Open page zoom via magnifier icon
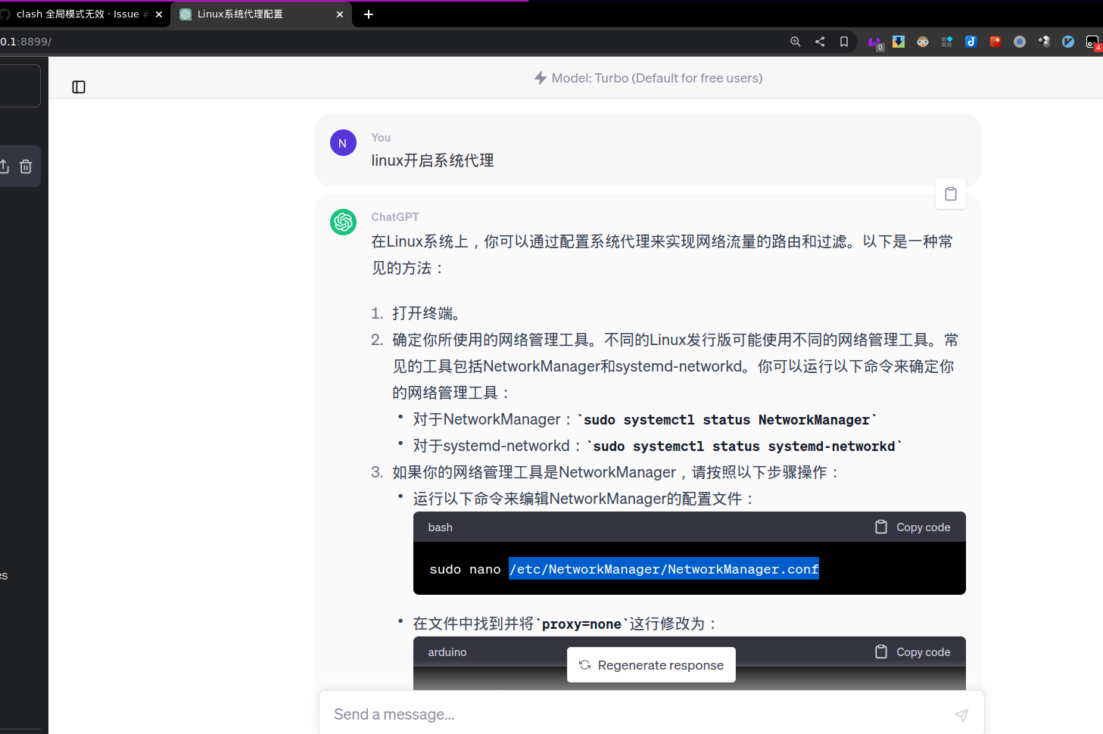The image size is (1103, 734). (795, 42)
